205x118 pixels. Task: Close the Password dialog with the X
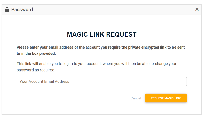pos(197,9)
